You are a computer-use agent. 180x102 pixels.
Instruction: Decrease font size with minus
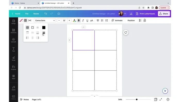59,21
